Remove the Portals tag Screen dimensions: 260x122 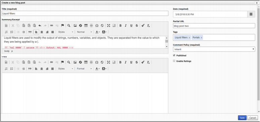pos(201,38)
